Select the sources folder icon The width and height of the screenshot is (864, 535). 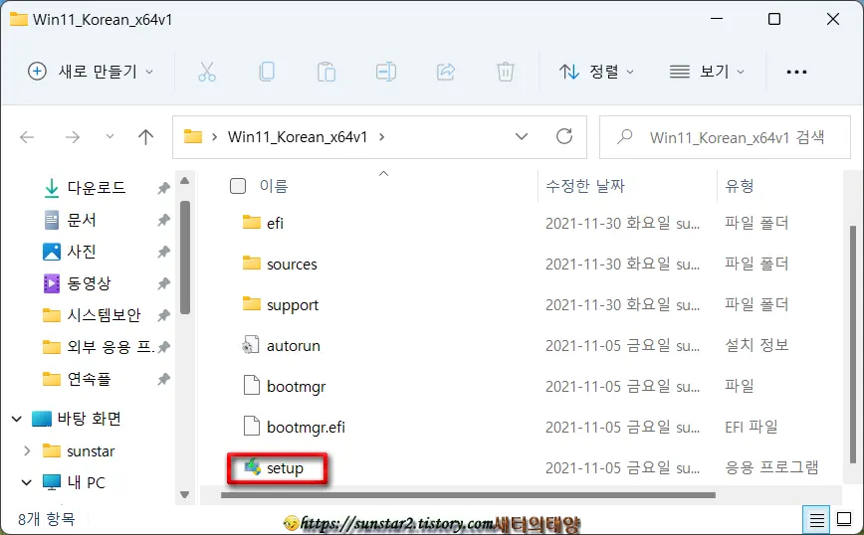[x=251, y=264]
